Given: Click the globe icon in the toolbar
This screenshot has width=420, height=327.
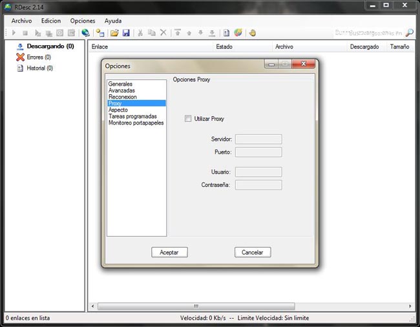Looking at the screenshot, I should pyautogui.click(x=85, y=32).
